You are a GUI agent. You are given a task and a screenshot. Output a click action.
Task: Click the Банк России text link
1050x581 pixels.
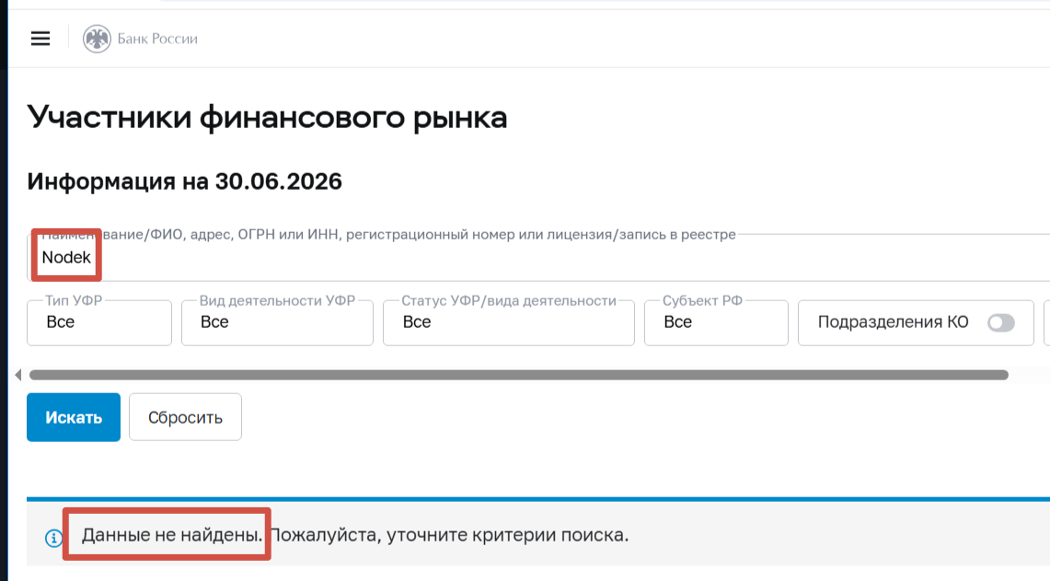click(157, 39)
